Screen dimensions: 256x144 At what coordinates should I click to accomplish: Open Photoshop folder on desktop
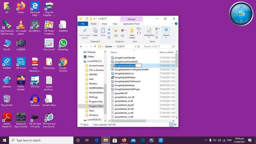point(49,63)
